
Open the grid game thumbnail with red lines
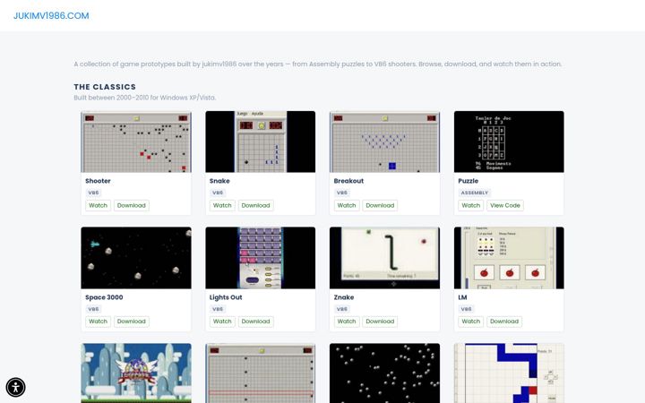261,373
